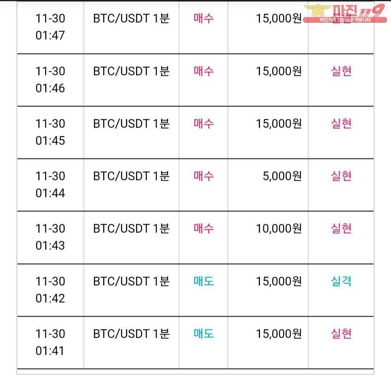Click the 5,000원 amount in 01:44 row
The width and height of the screenshot is (391, 376).
point(282,176)
